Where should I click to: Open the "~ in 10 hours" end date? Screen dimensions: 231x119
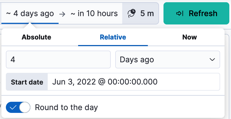tap(94, 13)
